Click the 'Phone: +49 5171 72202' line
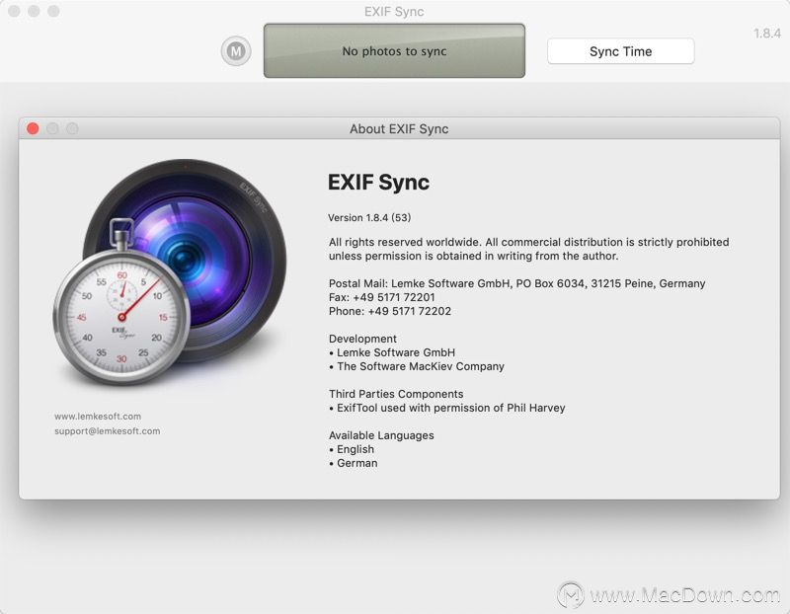790x614 pixels. pyautogui.click(x=390, y=311)
